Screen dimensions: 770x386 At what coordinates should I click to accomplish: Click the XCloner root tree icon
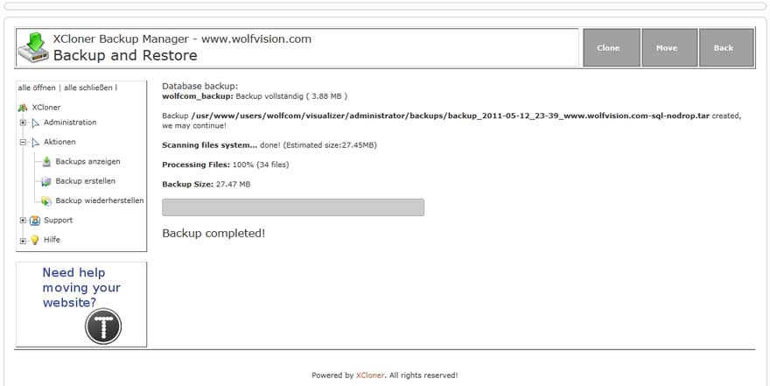[x=23, y=108]
